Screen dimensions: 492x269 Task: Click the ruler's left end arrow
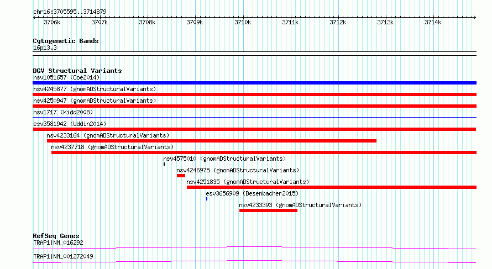34,18
